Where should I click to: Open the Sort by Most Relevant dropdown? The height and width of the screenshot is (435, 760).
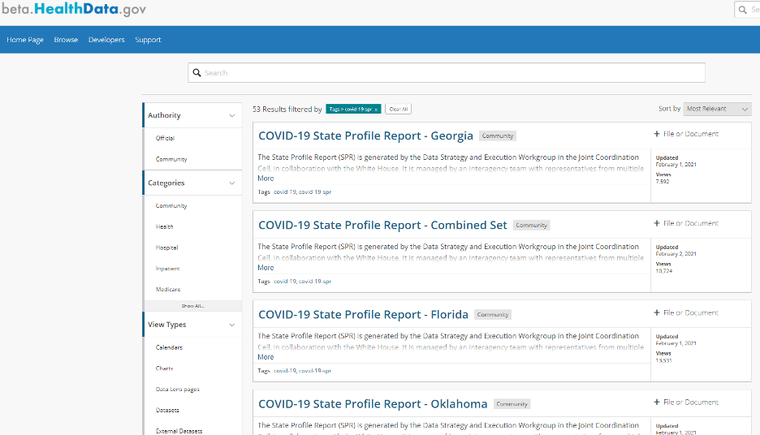pos(717,109)
